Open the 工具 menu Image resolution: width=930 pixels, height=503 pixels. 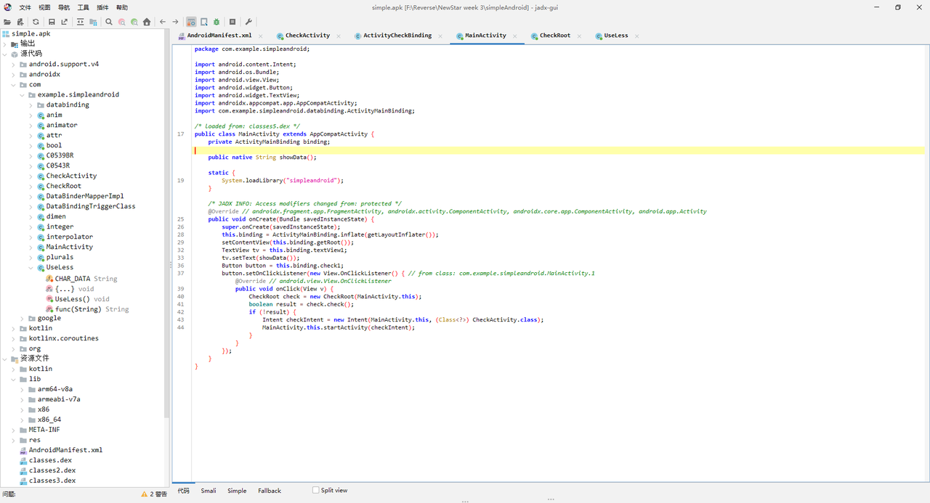point(84,7)
